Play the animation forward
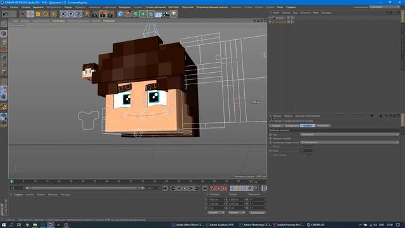Image resolution: width=405 pixels, height=228 pixels. click(185, 189)
